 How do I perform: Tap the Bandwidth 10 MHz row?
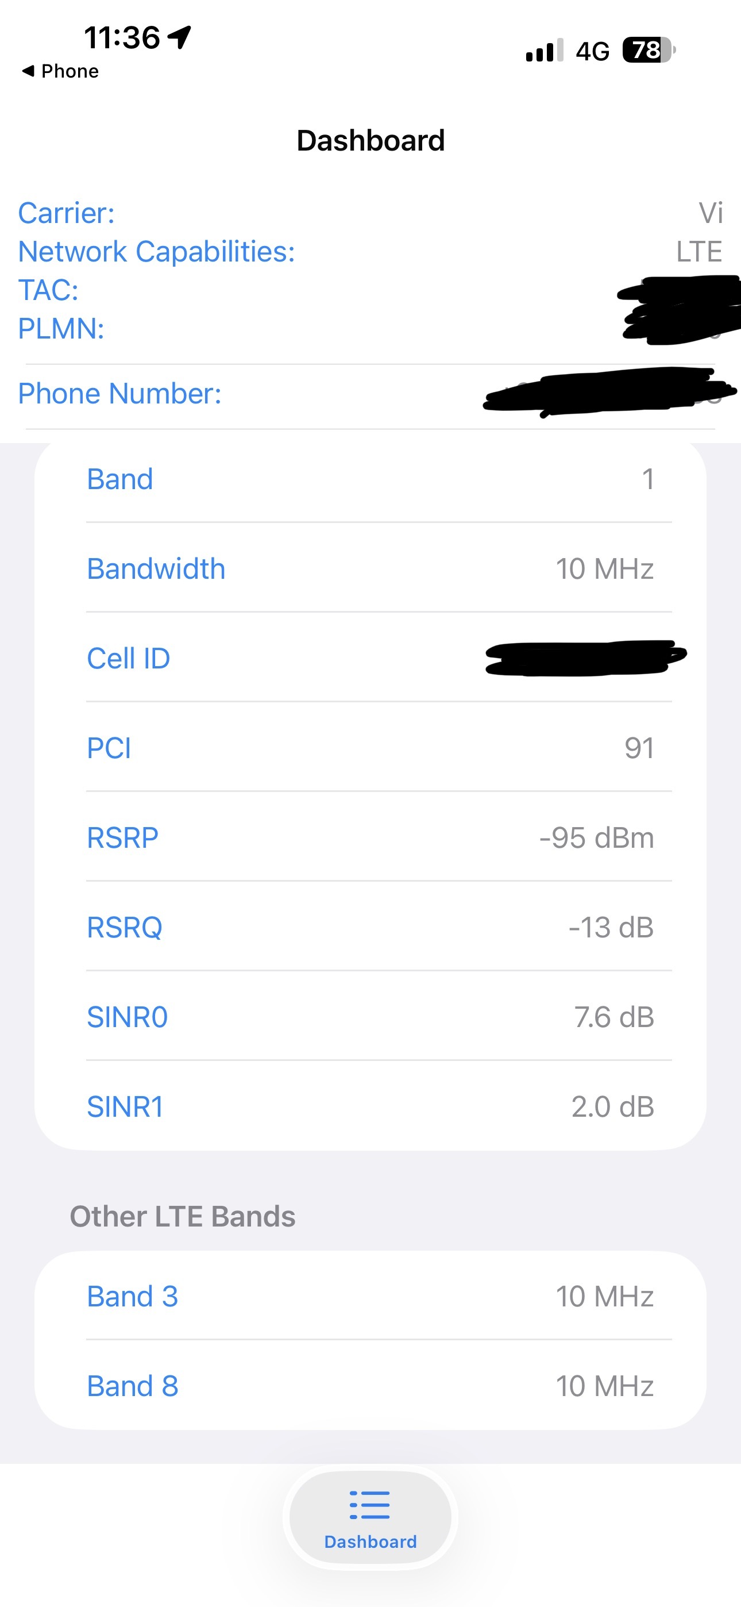coord(370,568)
